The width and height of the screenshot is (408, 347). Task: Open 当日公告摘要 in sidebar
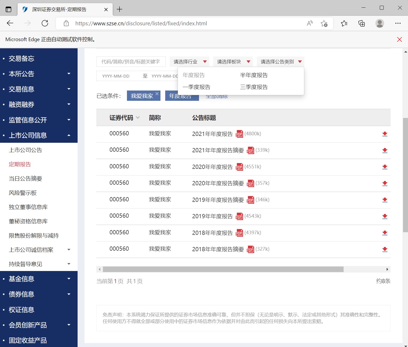pos(25,179)
